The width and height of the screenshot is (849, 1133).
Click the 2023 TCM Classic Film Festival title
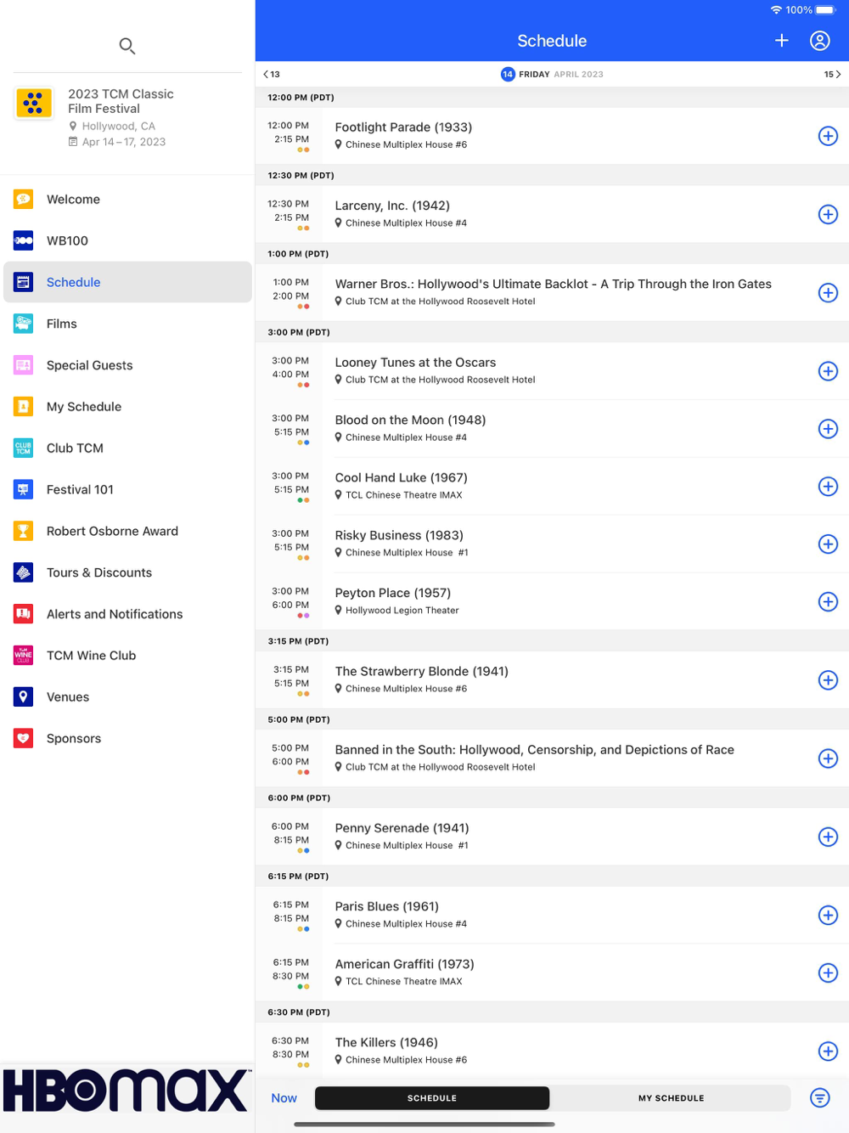(x=121, y=101)
